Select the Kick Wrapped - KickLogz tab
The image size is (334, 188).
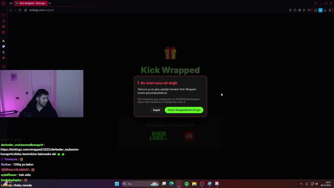[31, 3]
